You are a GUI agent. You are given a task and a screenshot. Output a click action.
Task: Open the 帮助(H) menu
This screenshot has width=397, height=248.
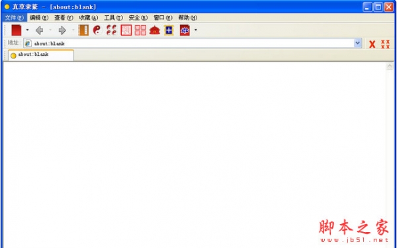tap(188, 18)
